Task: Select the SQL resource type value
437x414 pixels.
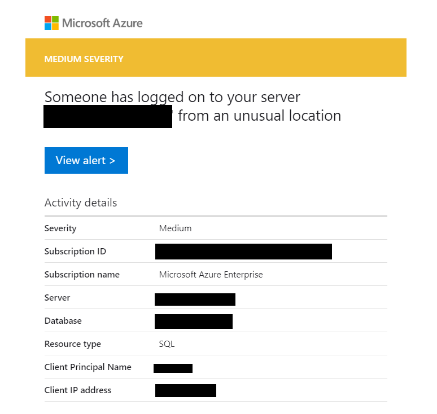Action: coord(167,344)
